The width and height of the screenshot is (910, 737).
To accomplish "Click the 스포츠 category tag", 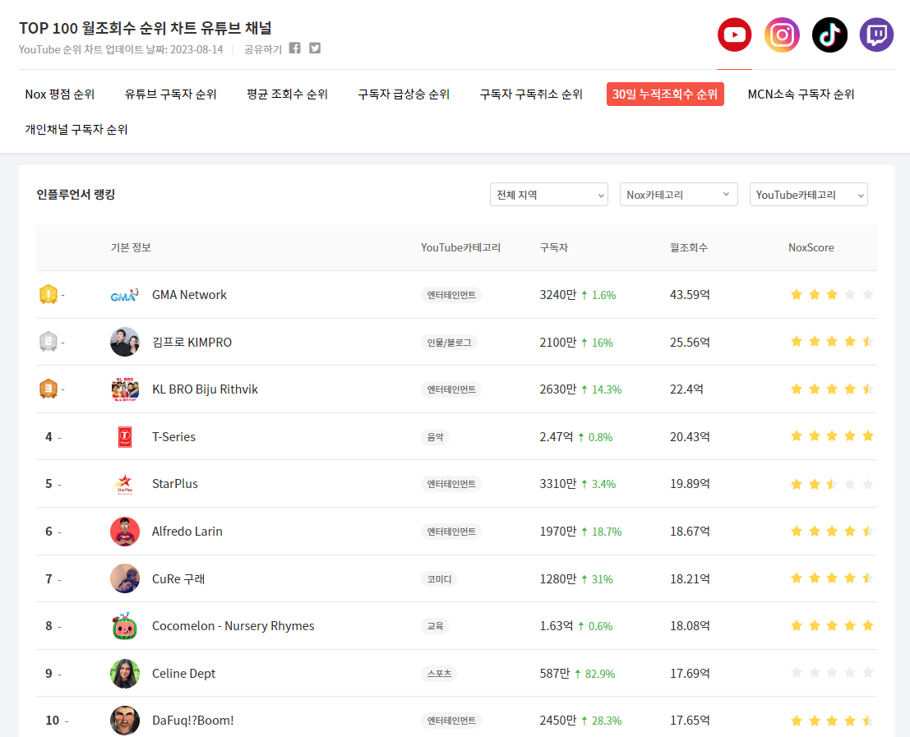I will pyautogui.click(x=439, y=673).
